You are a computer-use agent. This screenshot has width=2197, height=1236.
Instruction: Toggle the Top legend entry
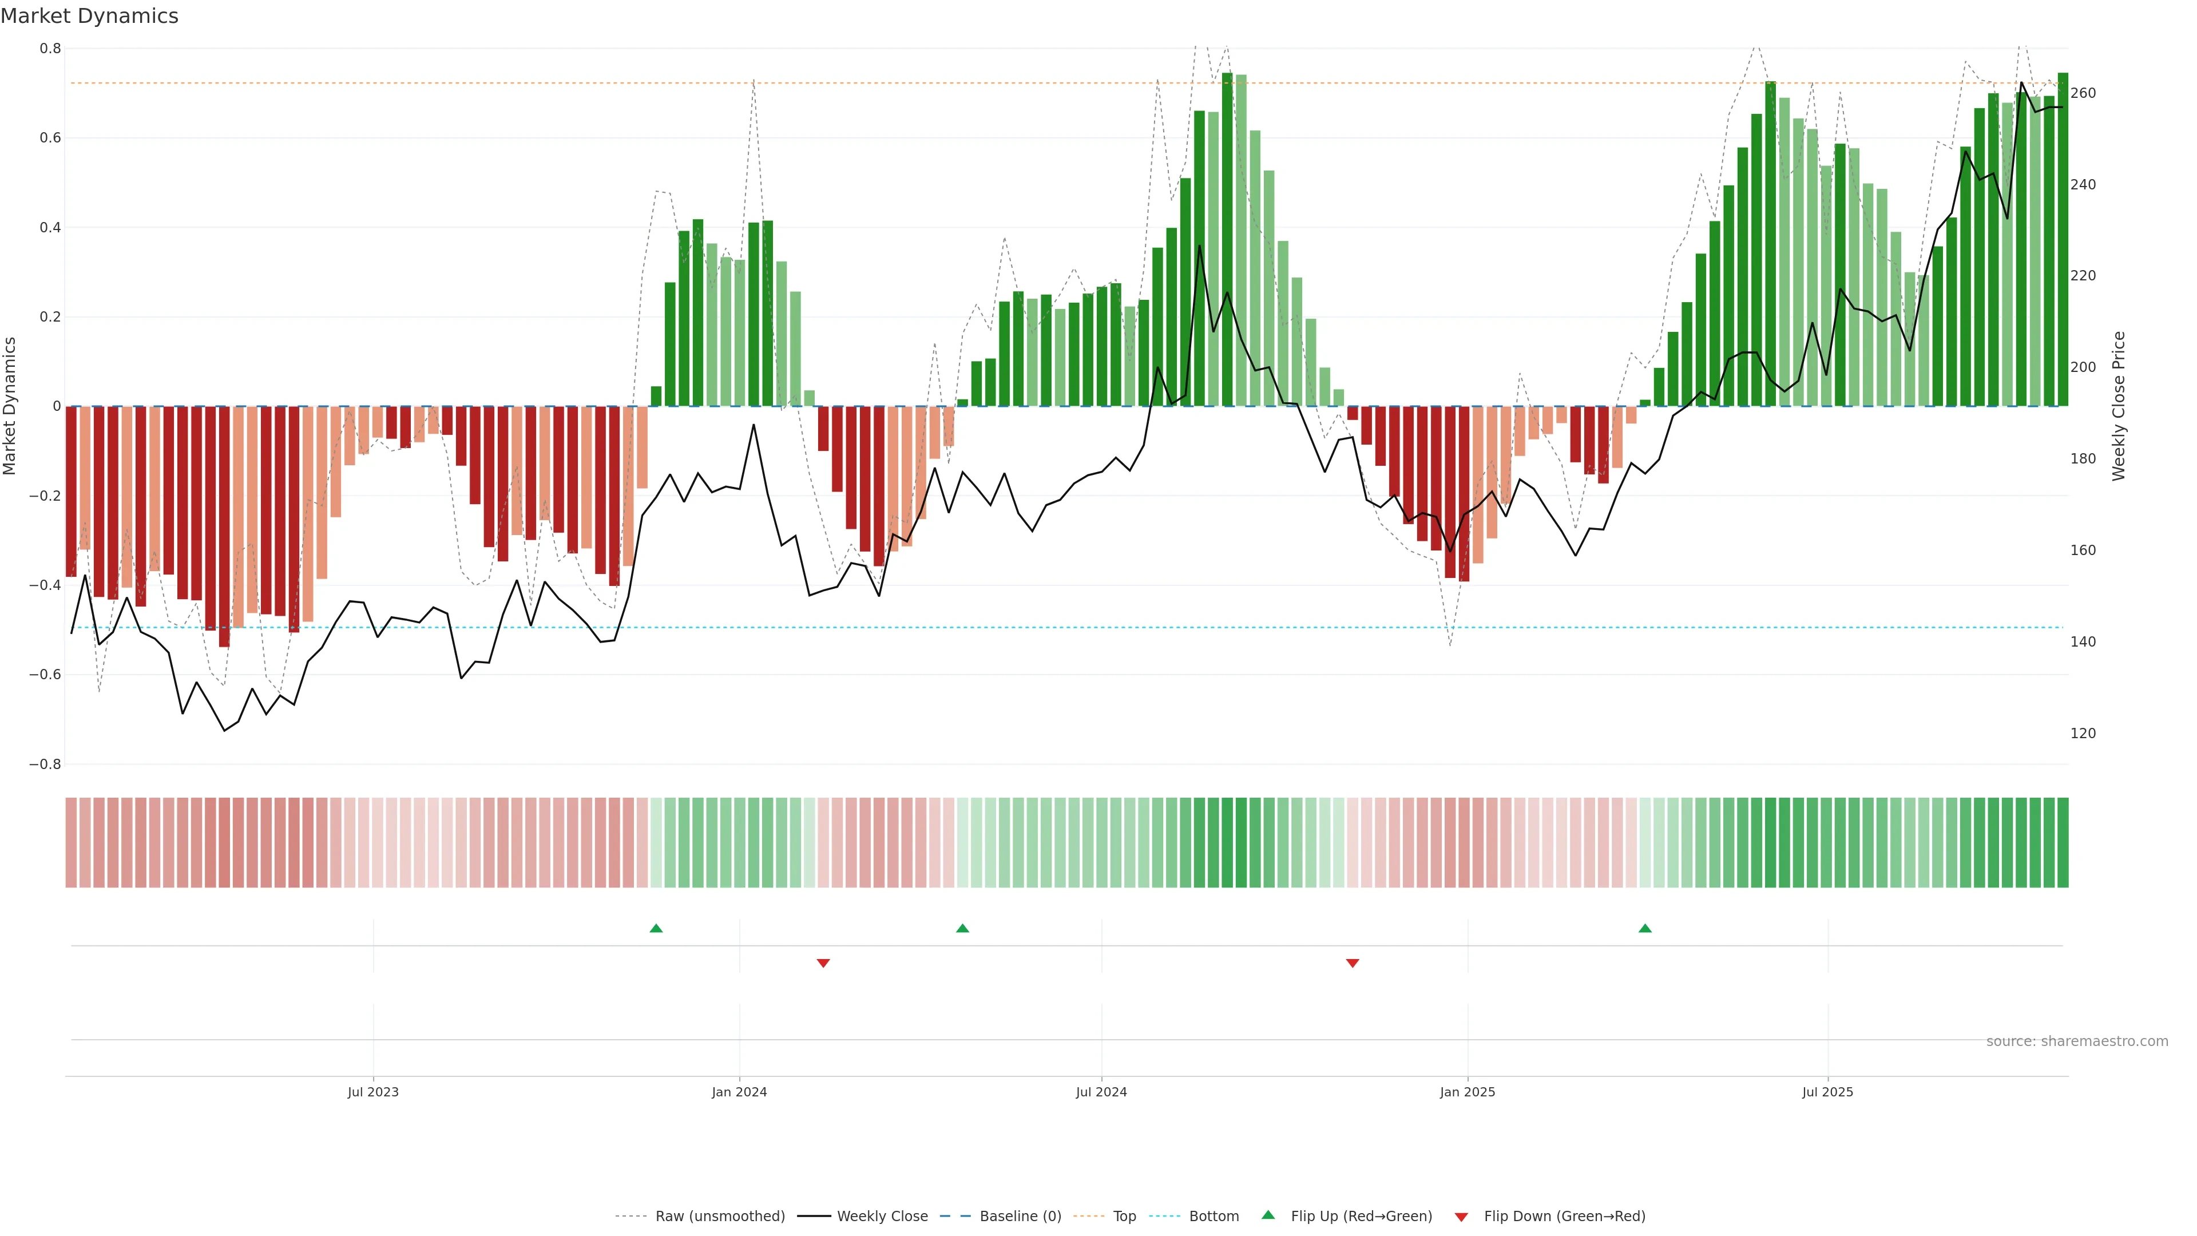pos(1124,1217)
